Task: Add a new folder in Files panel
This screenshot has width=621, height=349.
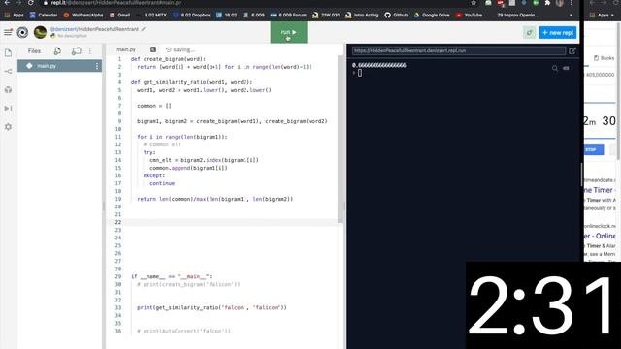Action: pyautogui.click(x=76, y=51)
